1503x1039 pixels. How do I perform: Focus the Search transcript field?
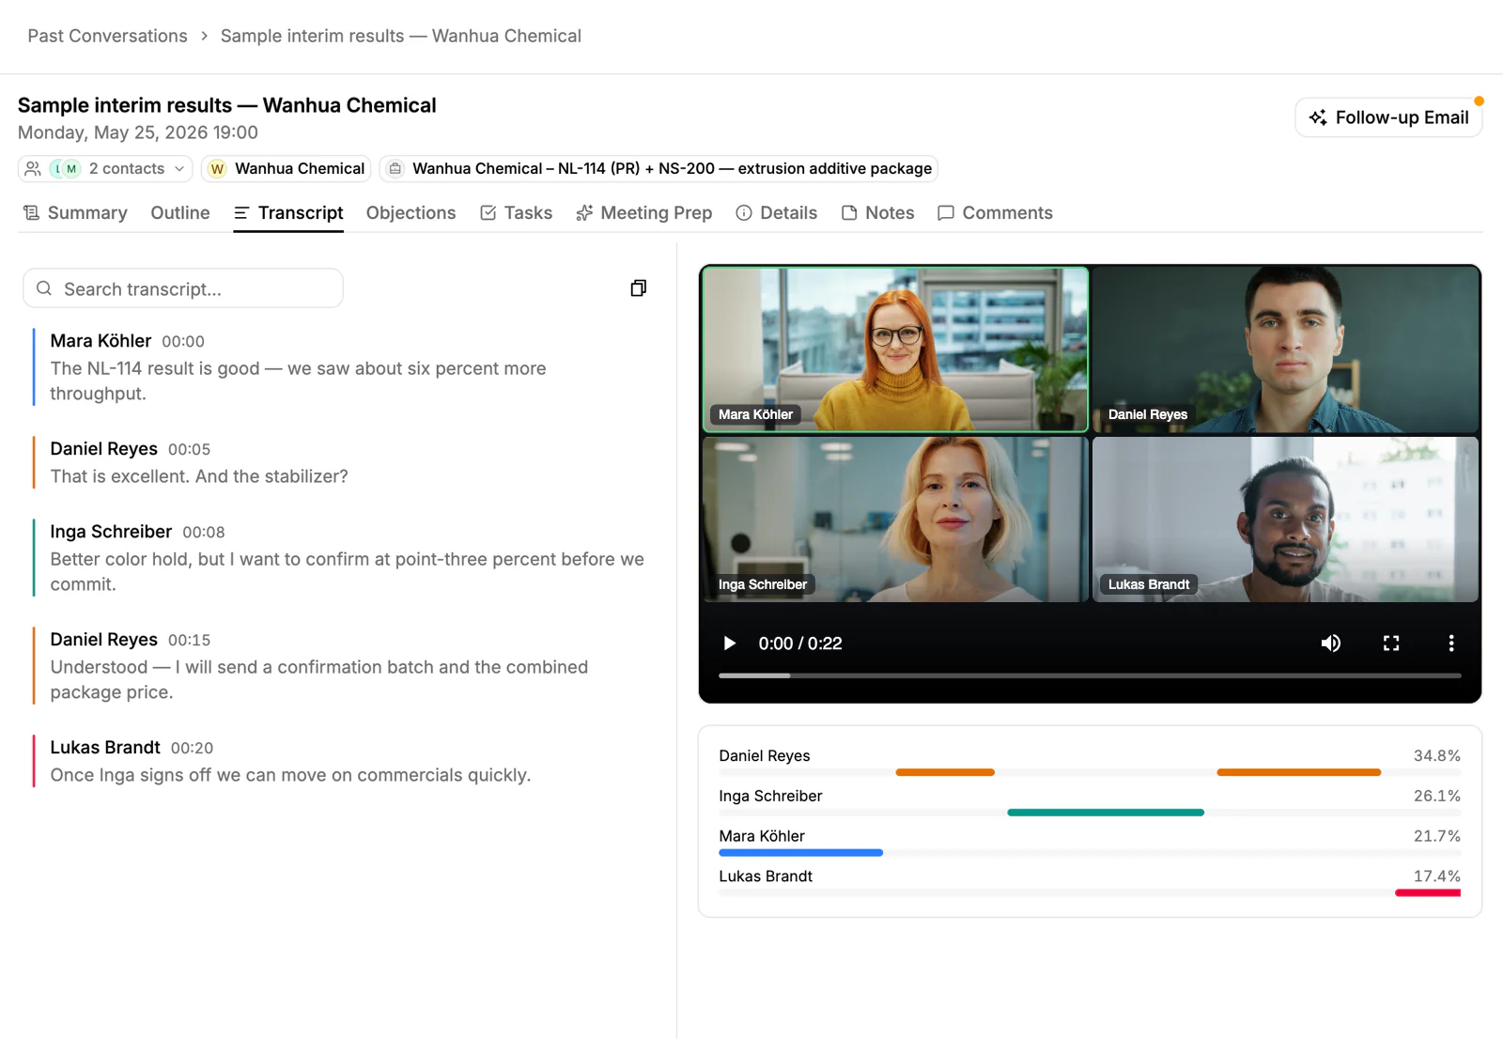click(183, 288)
